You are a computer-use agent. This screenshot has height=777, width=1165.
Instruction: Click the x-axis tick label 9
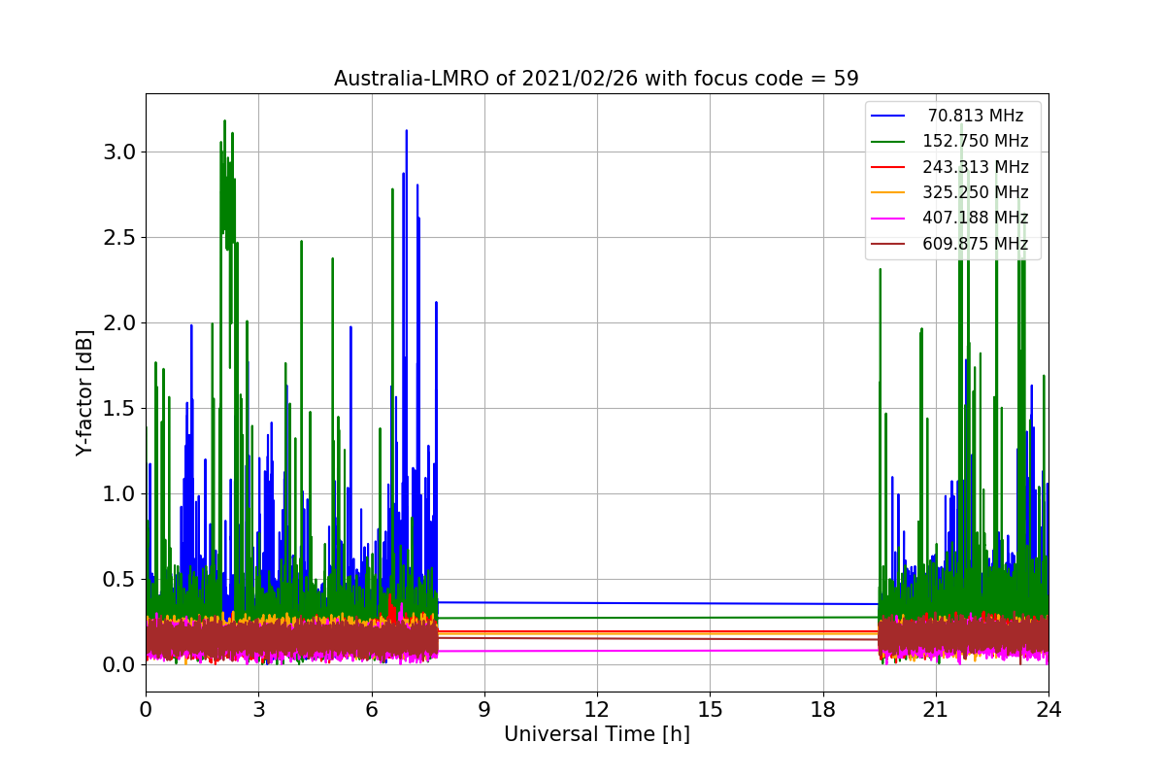pos(483,709)
